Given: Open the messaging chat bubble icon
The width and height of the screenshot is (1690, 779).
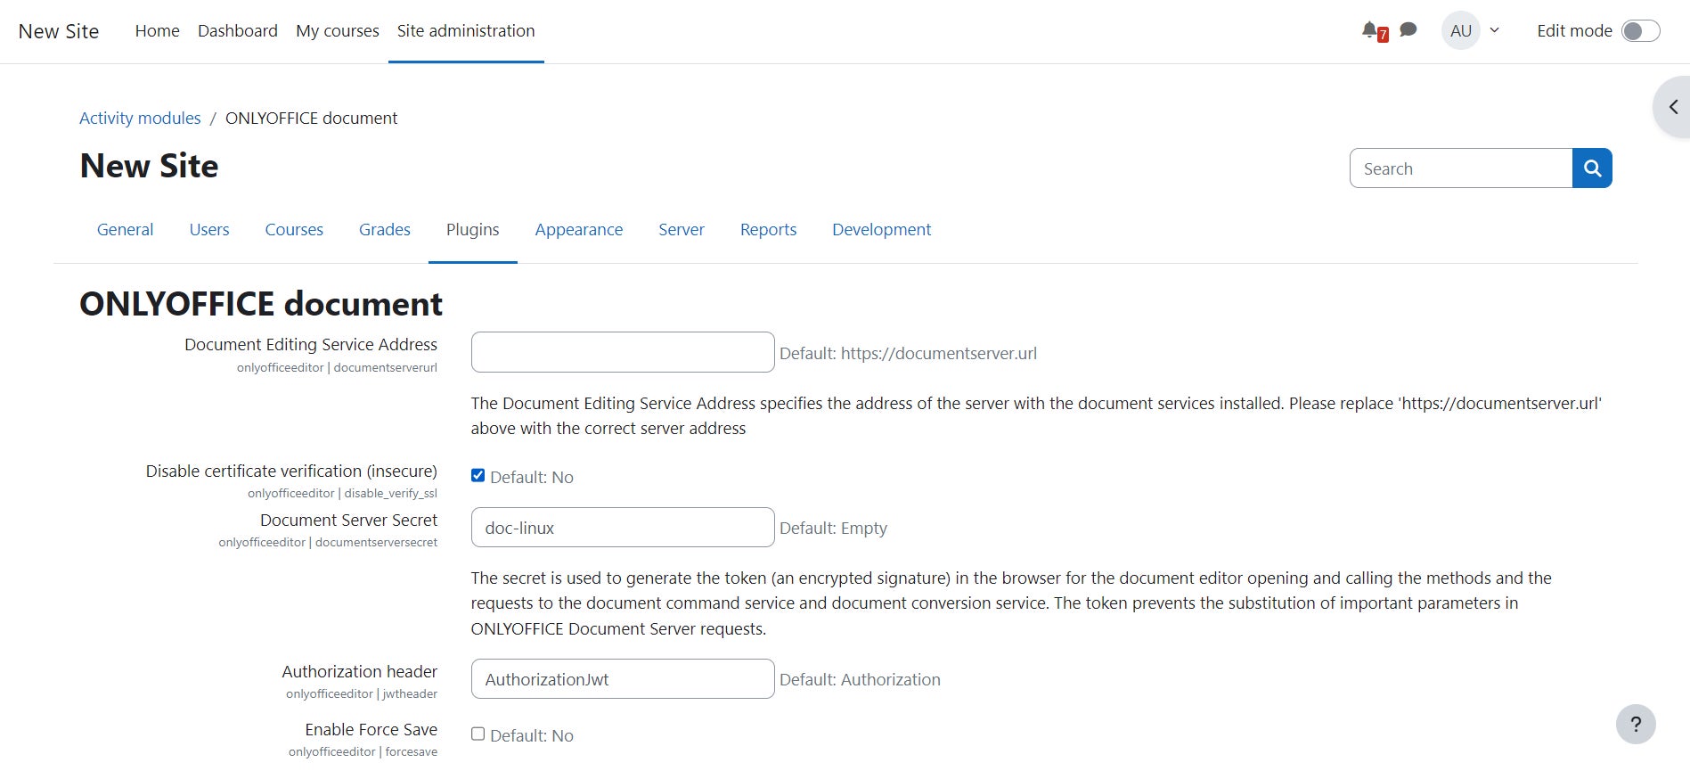Looking at the screenshot, I should point(1408,30).
